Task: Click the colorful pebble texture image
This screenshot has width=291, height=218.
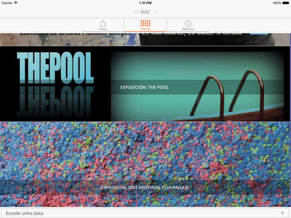Action: pos(145,164)
